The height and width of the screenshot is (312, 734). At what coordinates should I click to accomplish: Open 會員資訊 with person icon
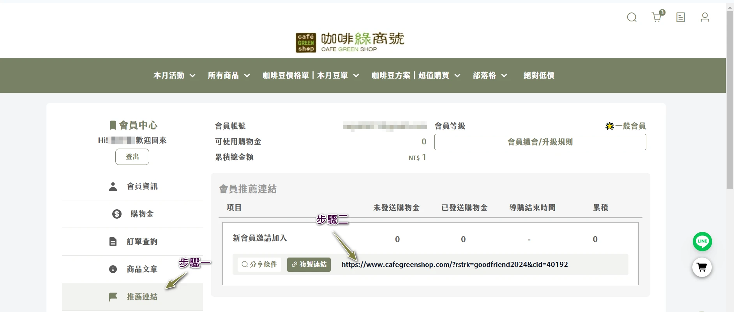coord(132,186)
